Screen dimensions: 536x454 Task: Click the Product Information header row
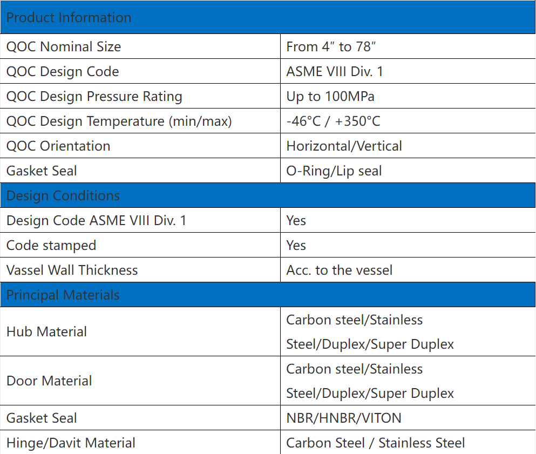(x=268, y=17)
